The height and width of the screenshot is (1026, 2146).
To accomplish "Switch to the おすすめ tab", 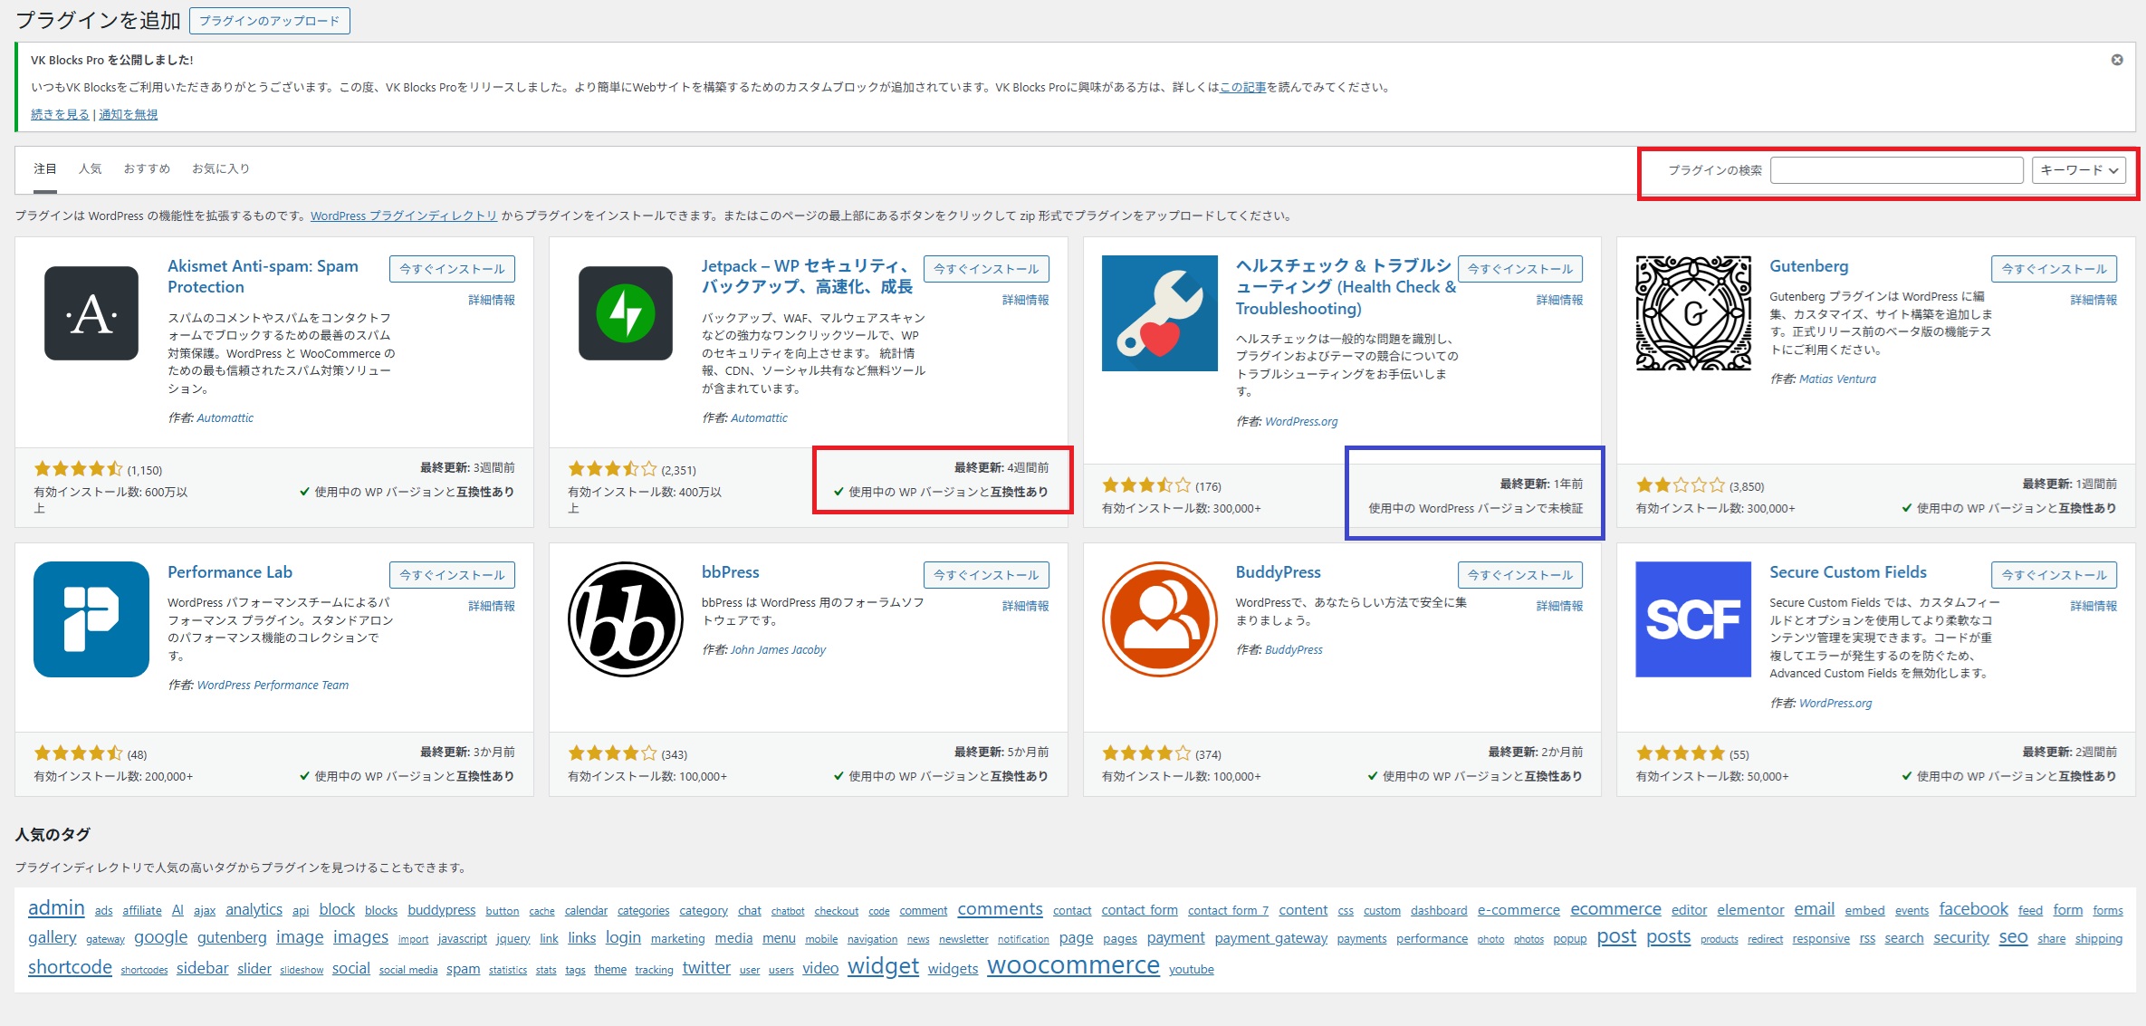I will point(147,168).
